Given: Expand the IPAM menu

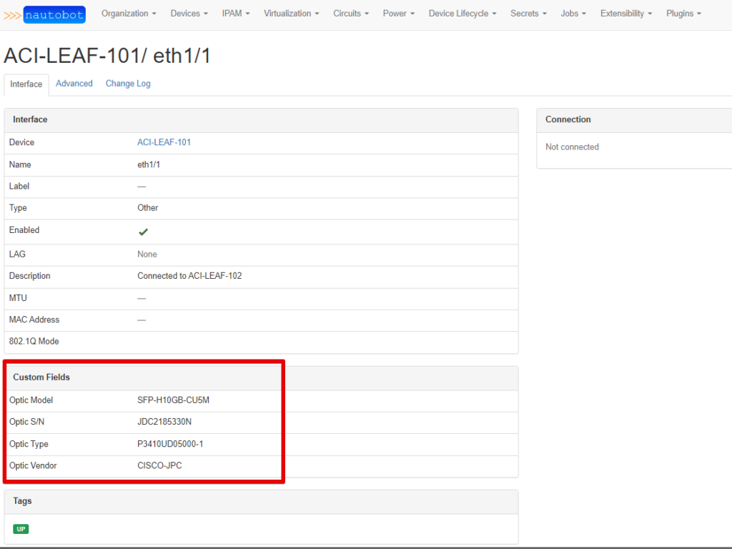Looking at the screenshot, I should (236, 14).
